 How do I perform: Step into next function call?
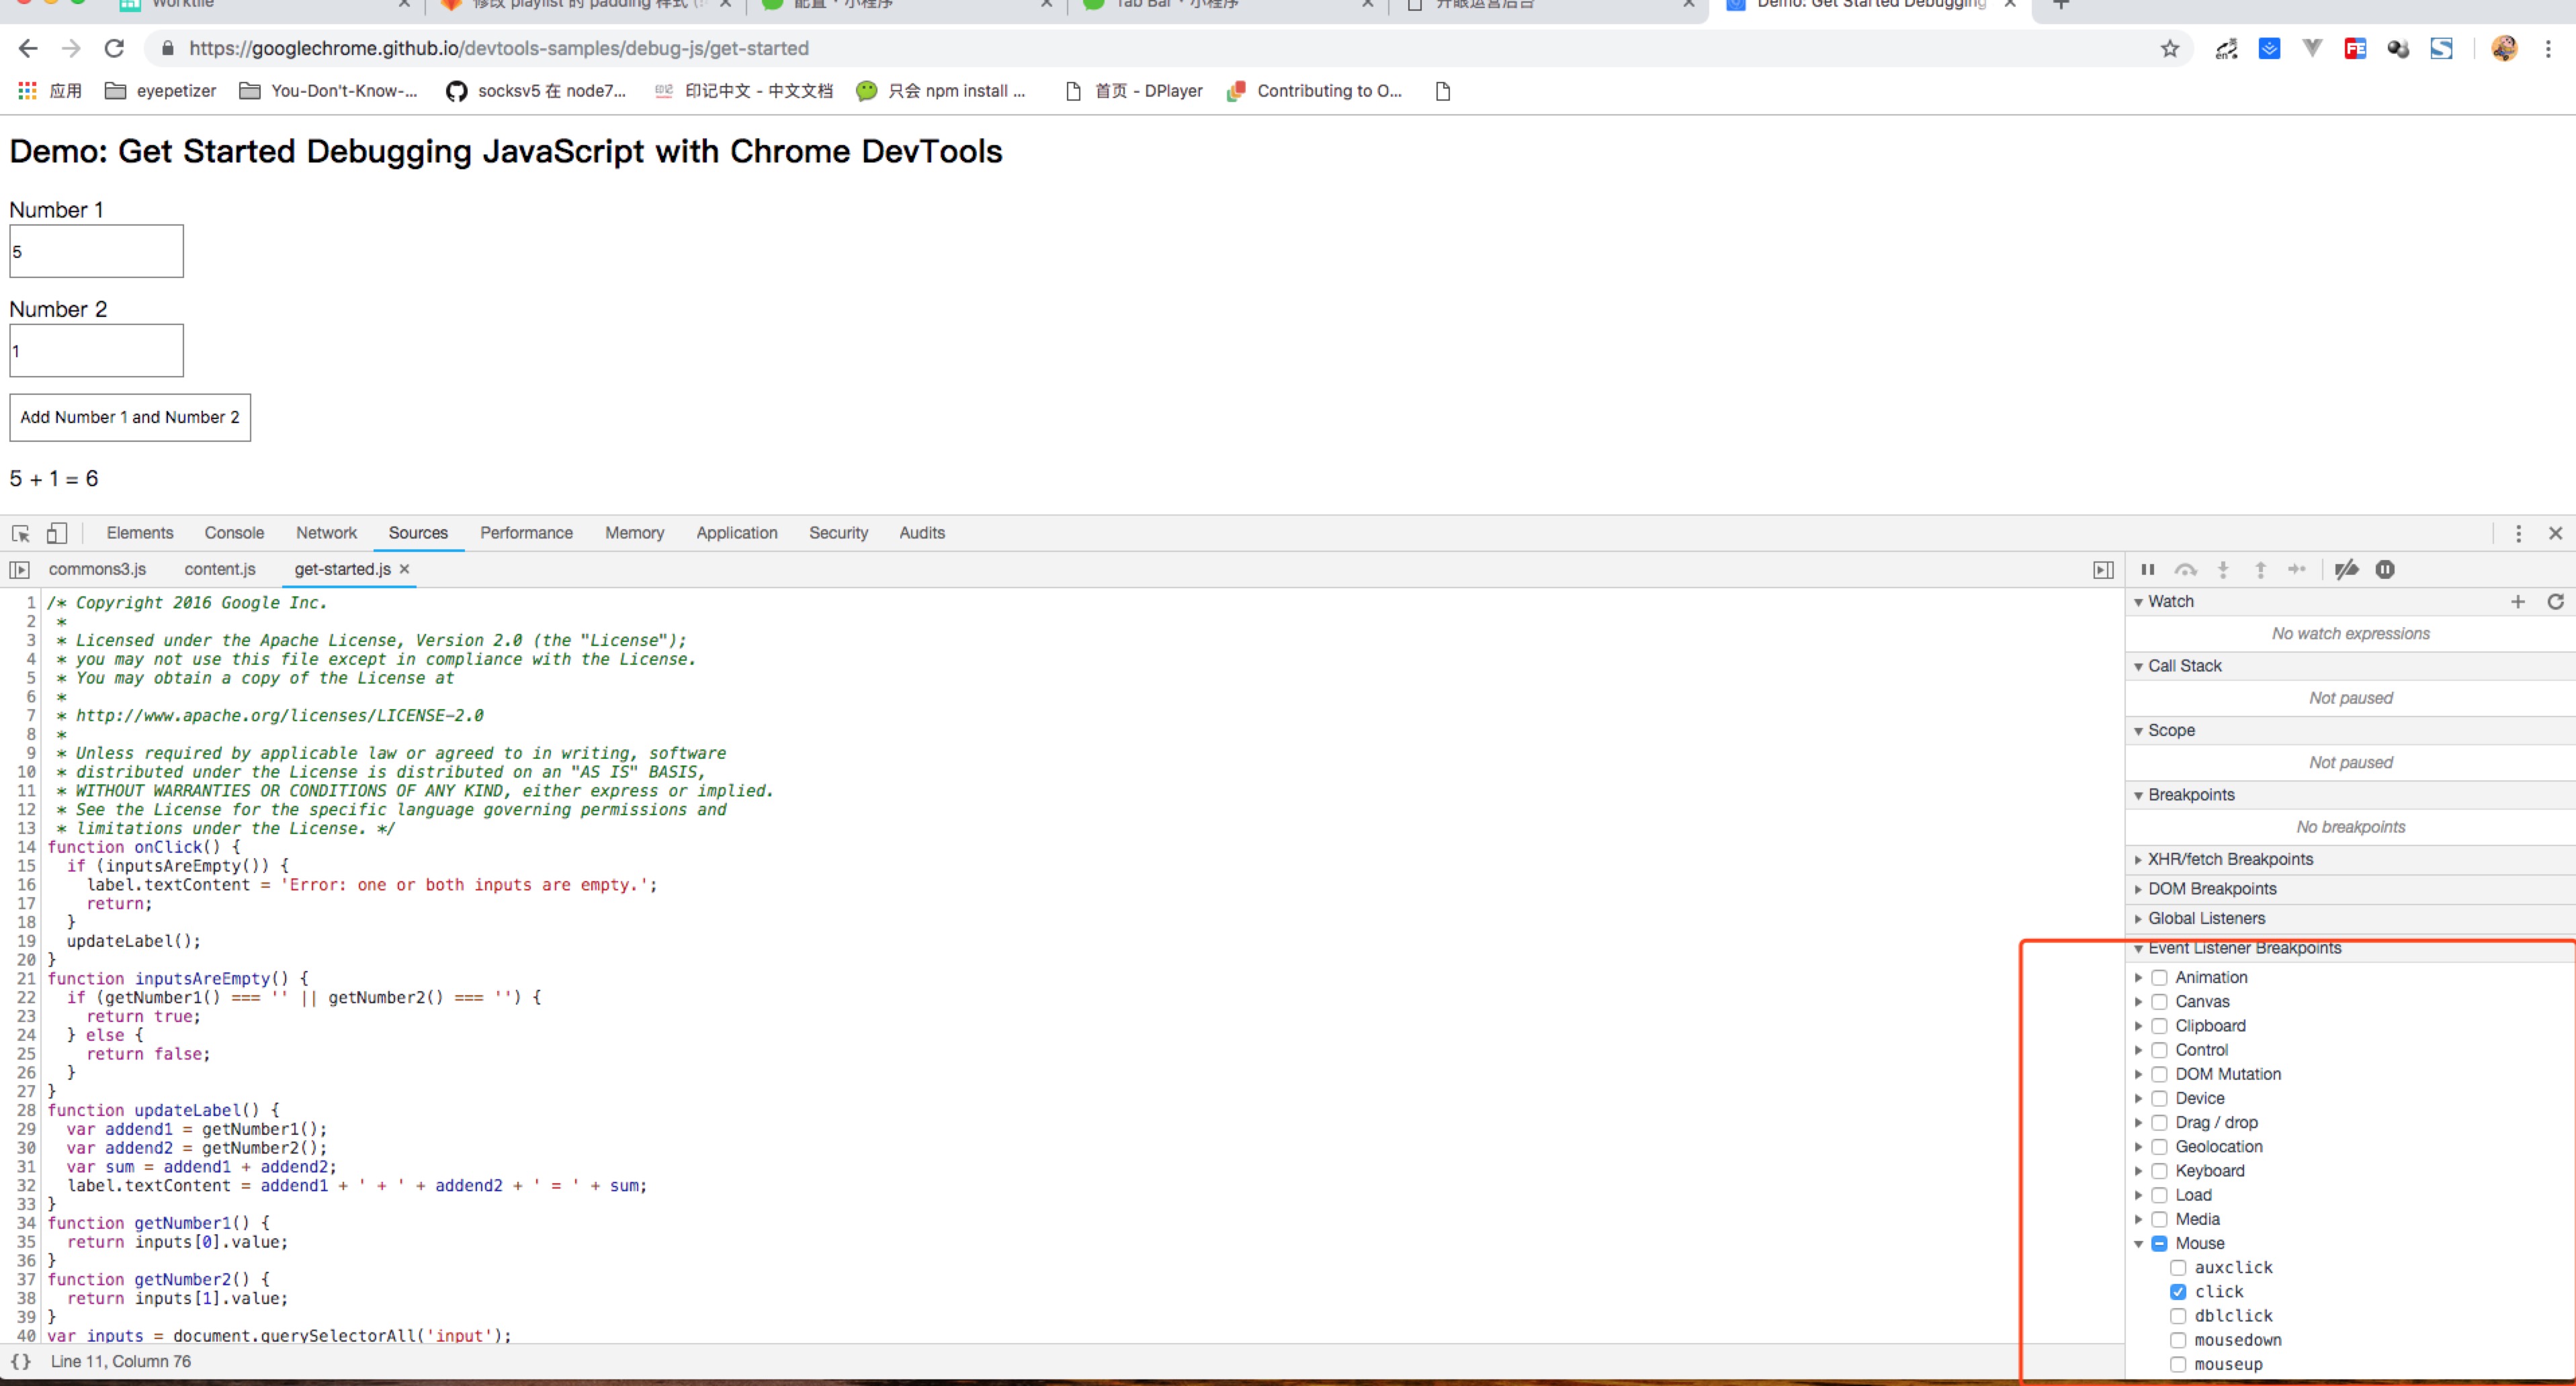[2223, 569]
